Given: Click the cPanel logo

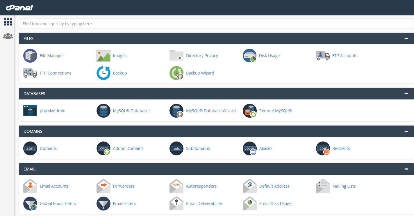Looking at the screenshot, I should click(19, 7).
